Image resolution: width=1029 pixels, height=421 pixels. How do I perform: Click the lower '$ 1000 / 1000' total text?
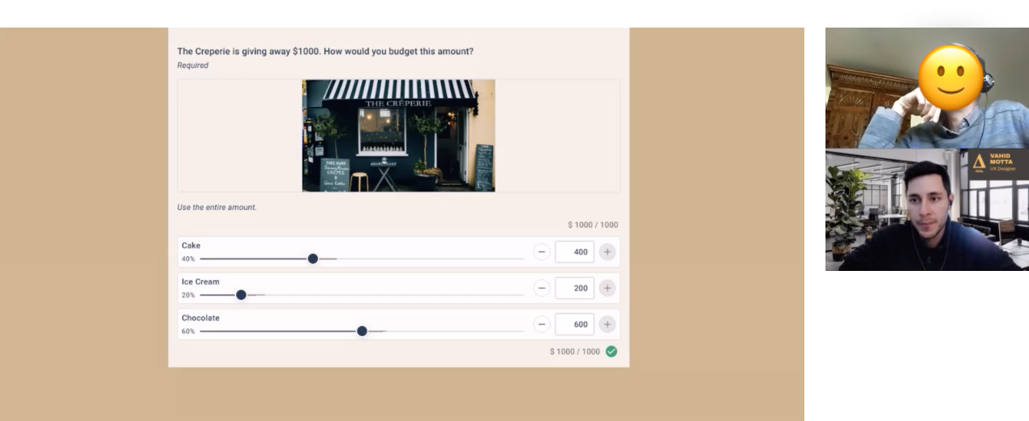575,351
